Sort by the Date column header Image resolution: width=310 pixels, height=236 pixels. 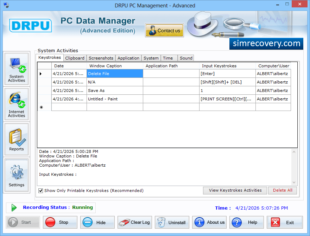(x=69, y=66)
